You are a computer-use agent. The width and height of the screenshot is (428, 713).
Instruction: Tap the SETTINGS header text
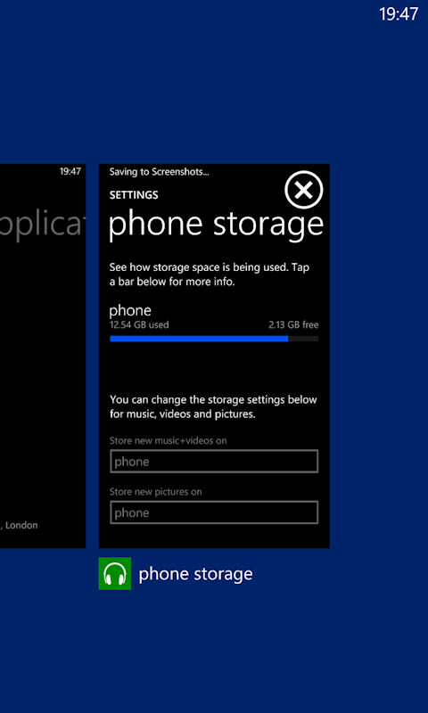point(134,195)
